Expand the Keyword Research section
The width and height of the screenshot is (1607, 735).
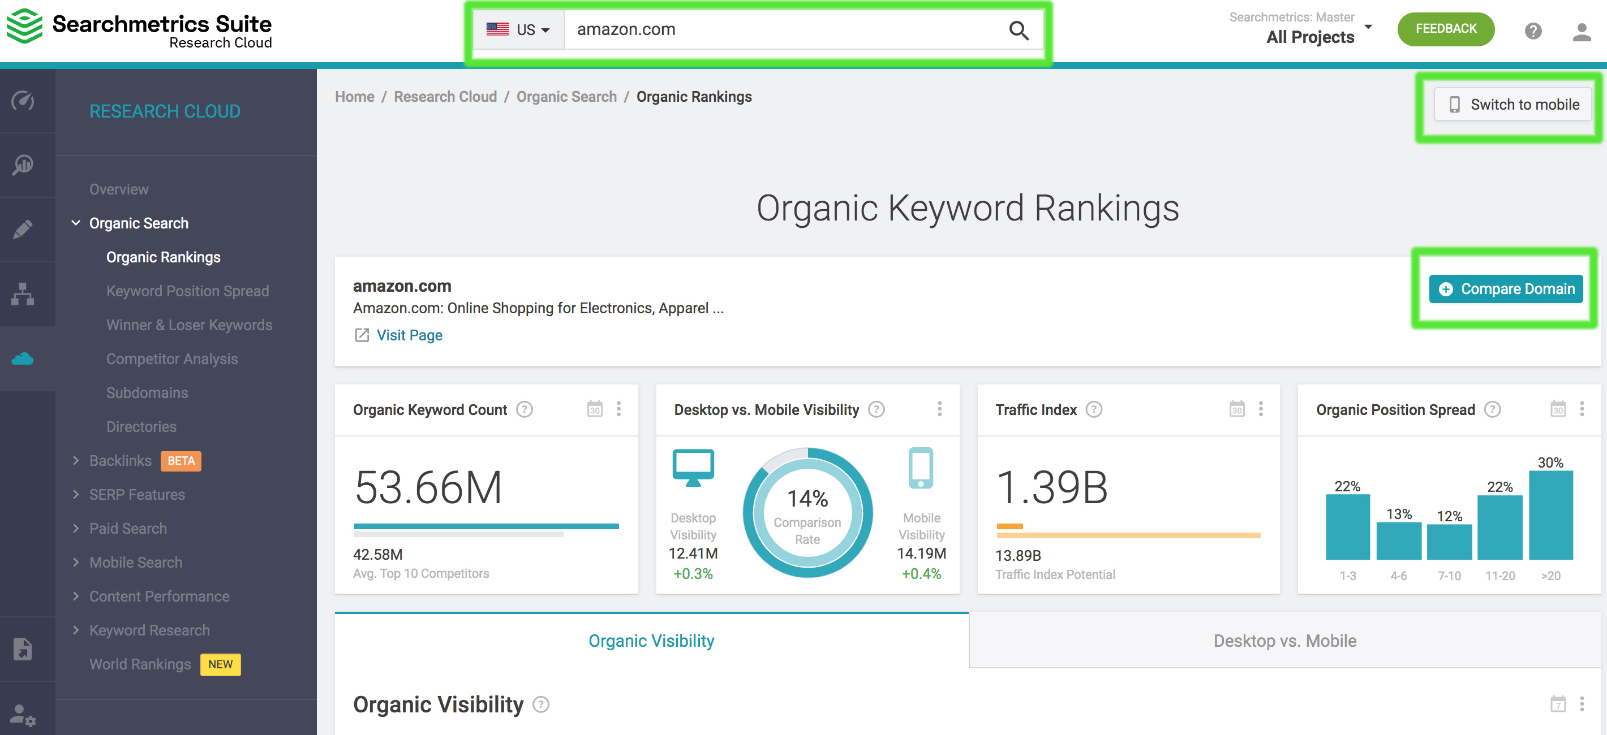pyautogui.click(x=76, y=630)
